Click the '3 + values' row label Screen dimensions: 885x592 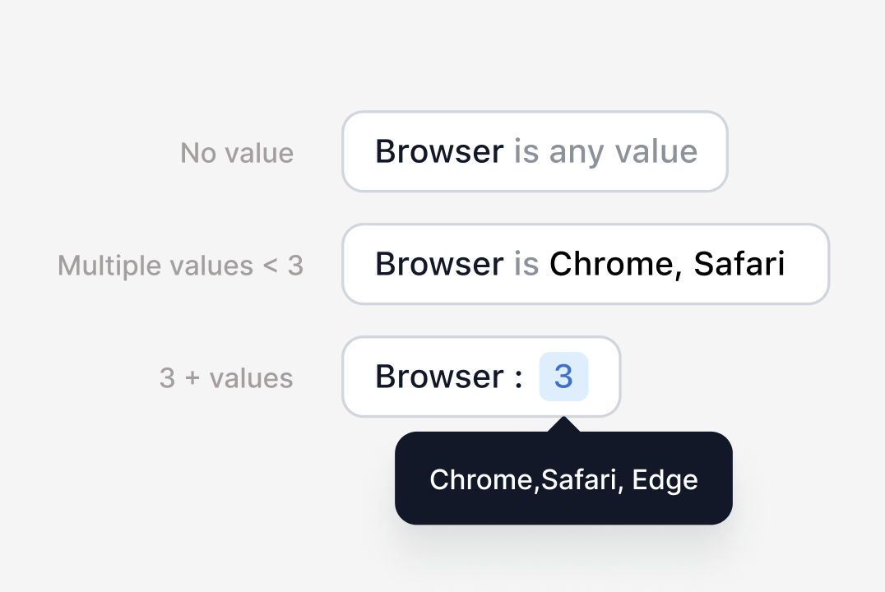tap(225, 377)
